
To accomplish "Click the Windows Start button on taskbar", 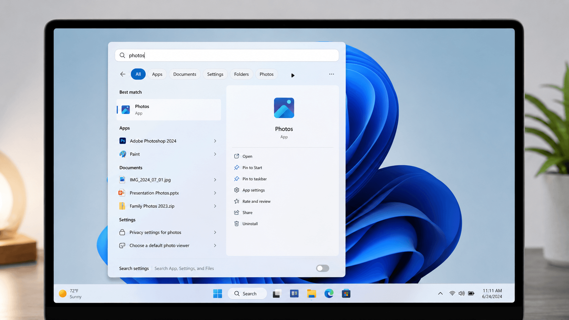I will (217, 293).
